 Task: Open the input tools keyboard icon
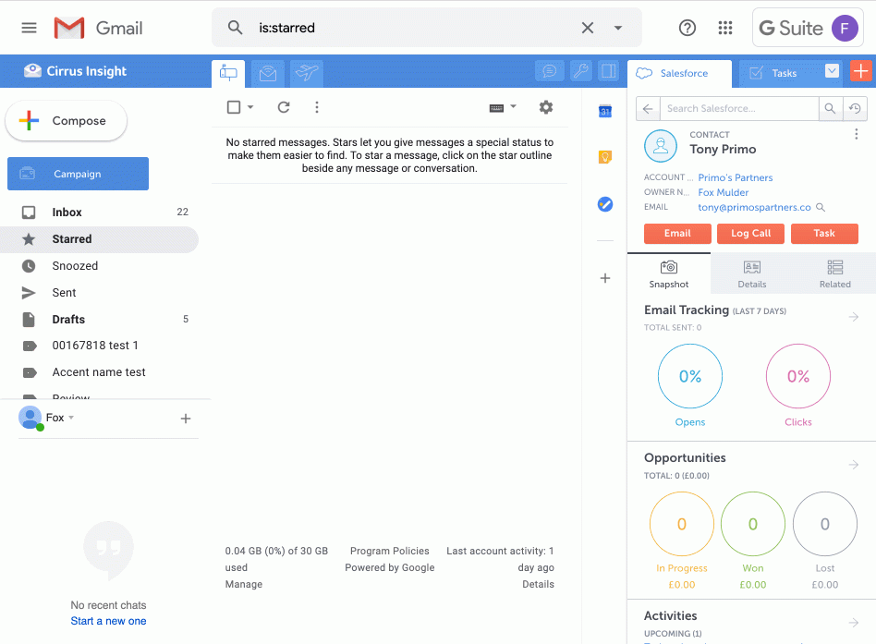pos(496,108)
